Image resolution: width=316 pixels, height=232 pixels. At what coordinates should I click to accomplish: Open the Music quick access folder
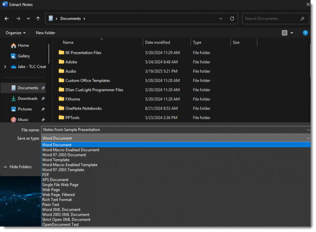23,119
